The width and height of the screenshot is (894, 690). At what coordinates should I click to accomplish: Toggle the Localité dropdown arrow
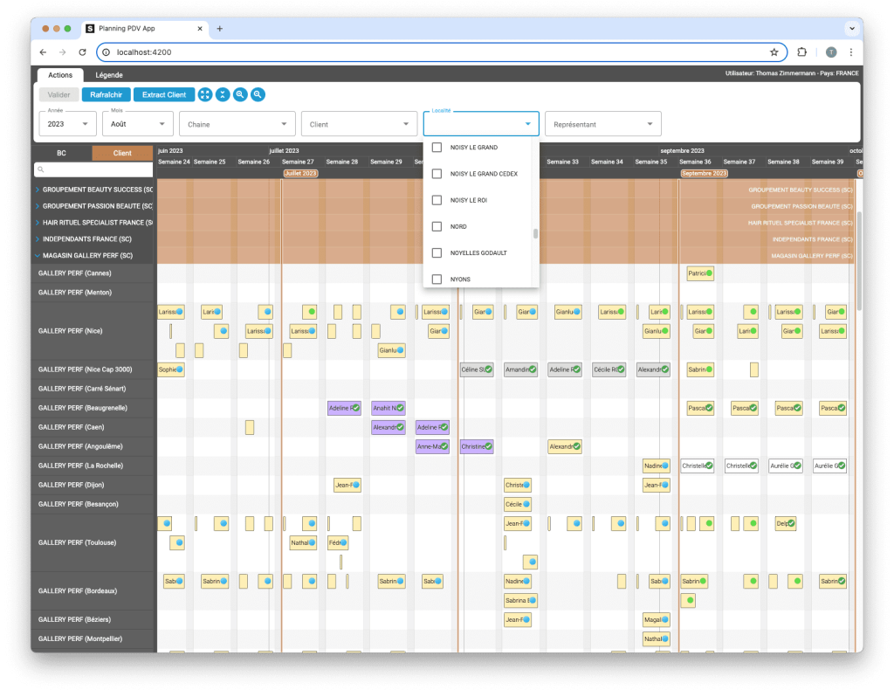pyautogui.click(x=528, y=124)
